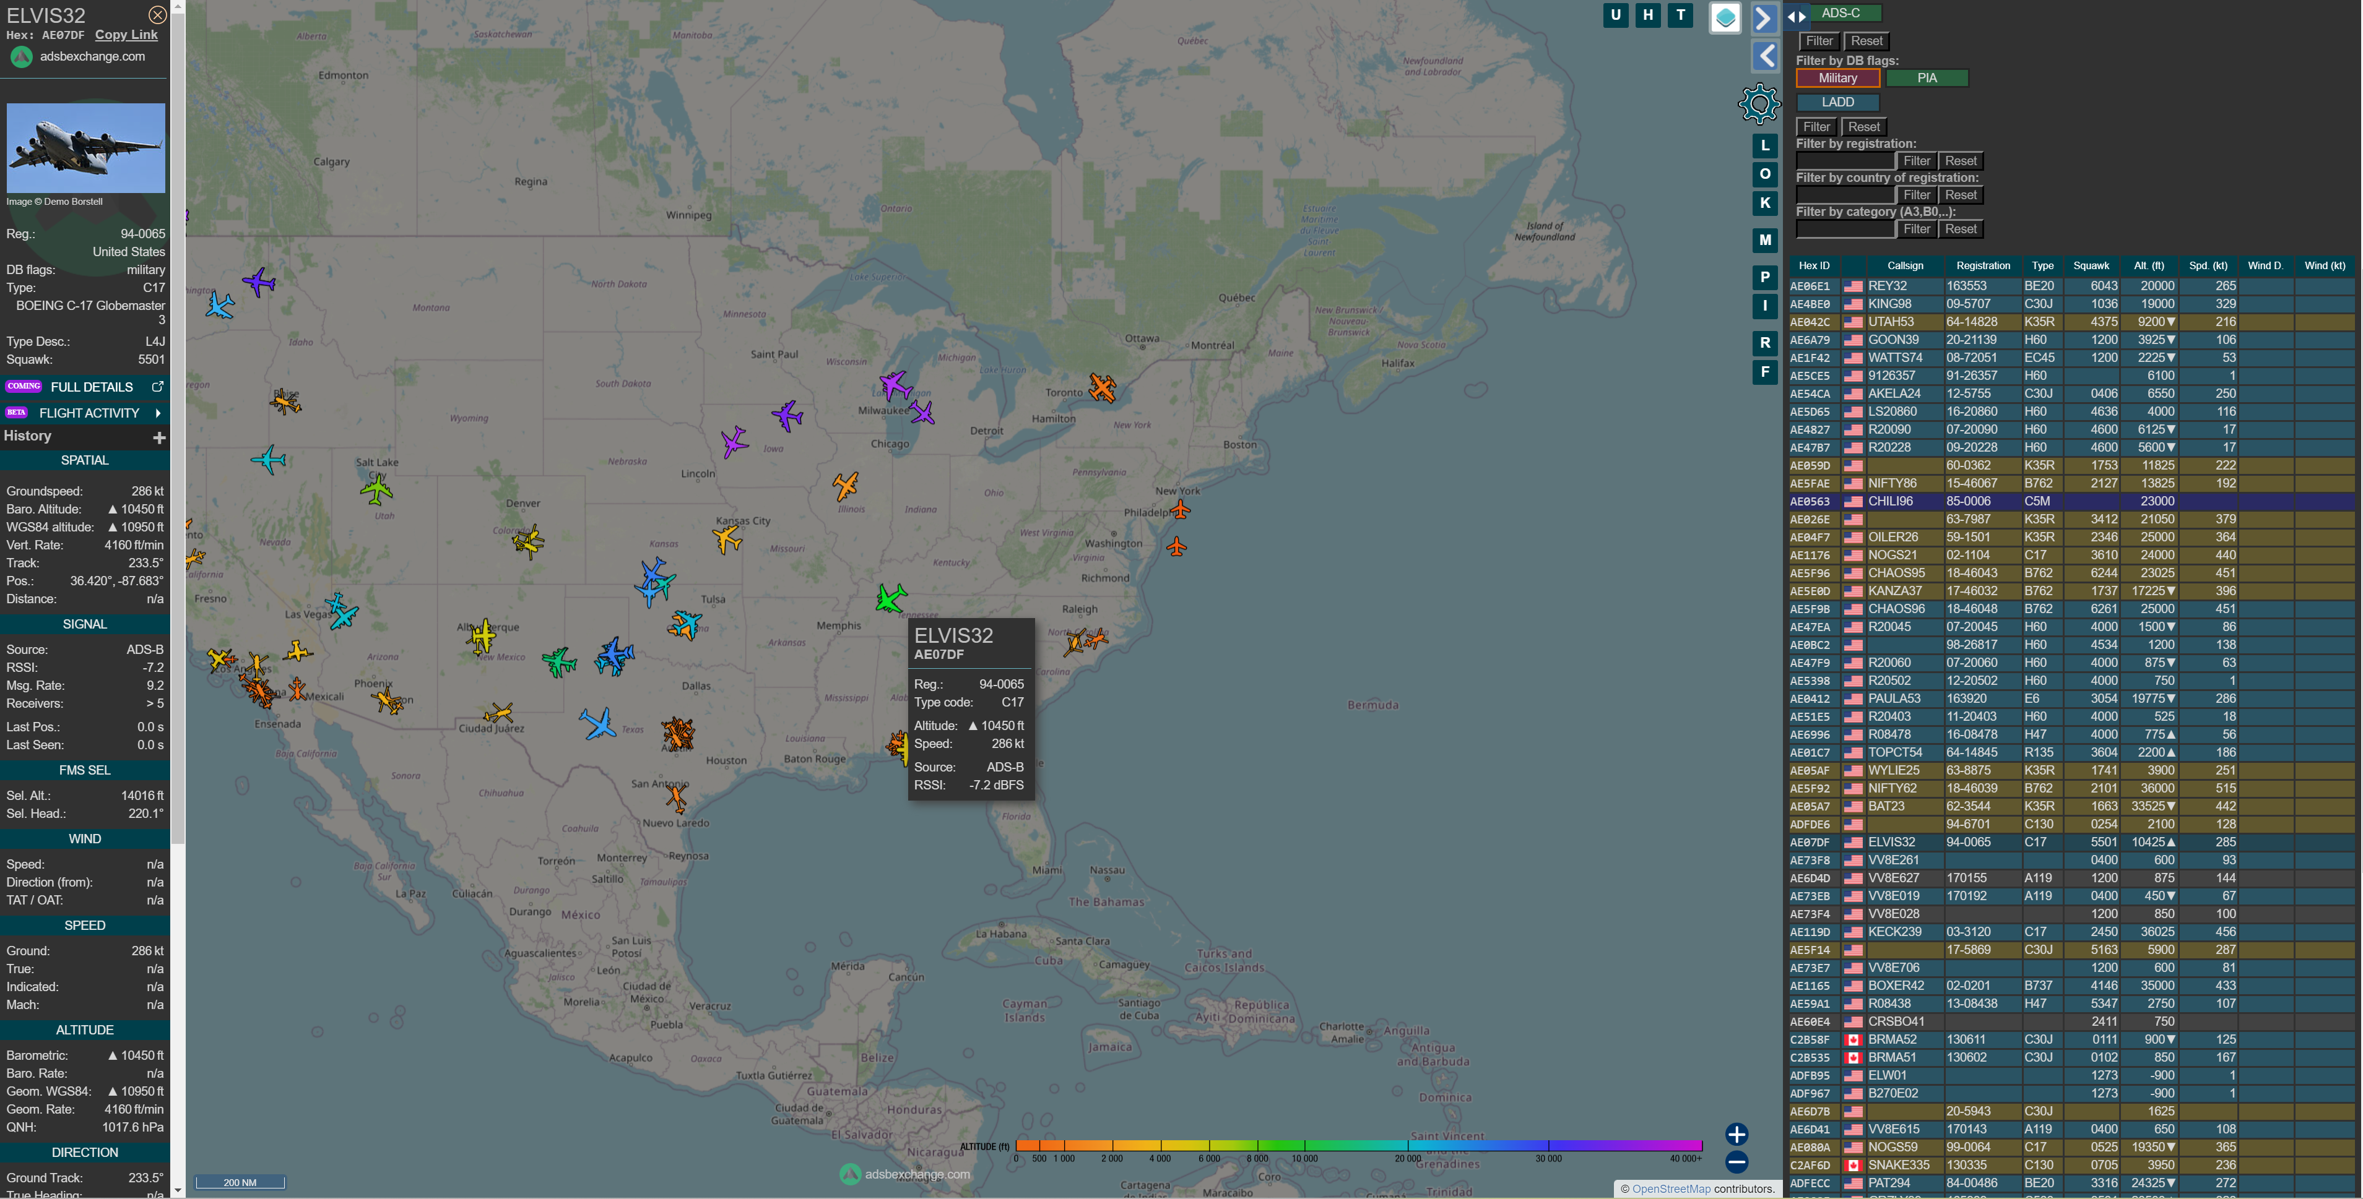Sort table by Registration column

click(1982, 266)
